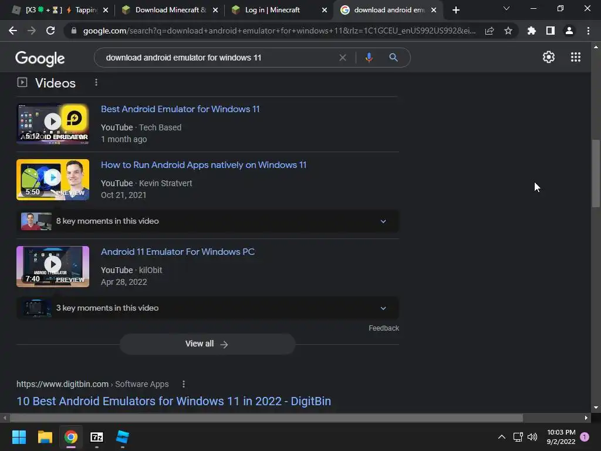Open the volume control in the tray
601x451 pixels.
coord(532,437)
